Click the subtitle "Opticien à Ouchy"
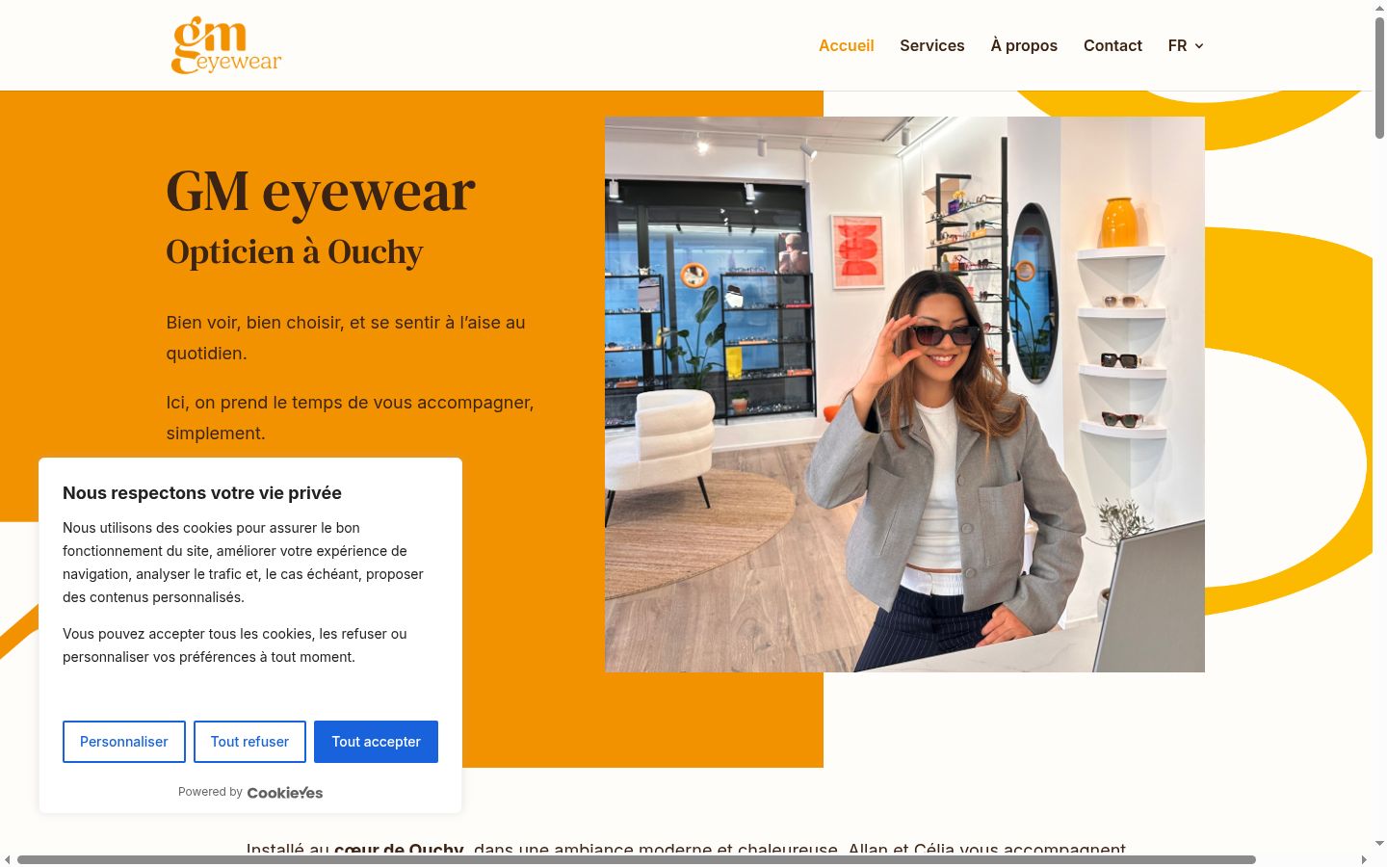1387x867 pixels. pyautogui.click(x=295, y=251)
